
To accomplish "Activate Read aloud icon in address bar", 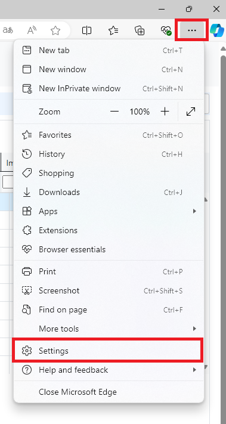I will point(32,30).
